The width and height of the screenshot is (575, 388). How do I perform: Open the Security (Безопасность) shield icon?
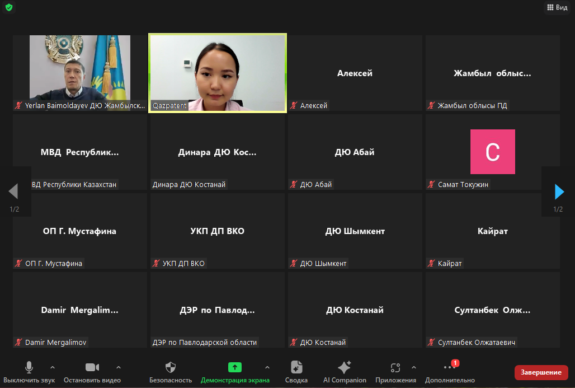pos(171,368)
